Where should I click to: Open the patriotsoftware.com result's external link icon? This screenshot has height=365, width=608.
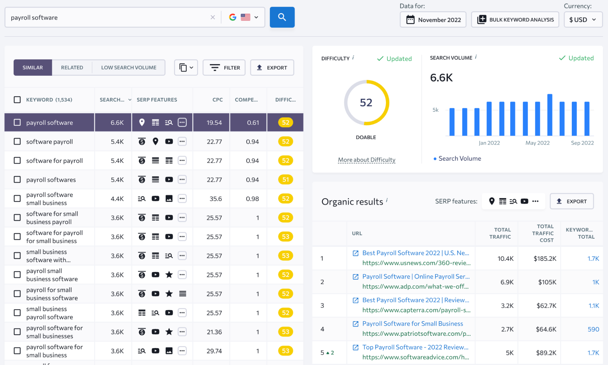click(355, 324)
